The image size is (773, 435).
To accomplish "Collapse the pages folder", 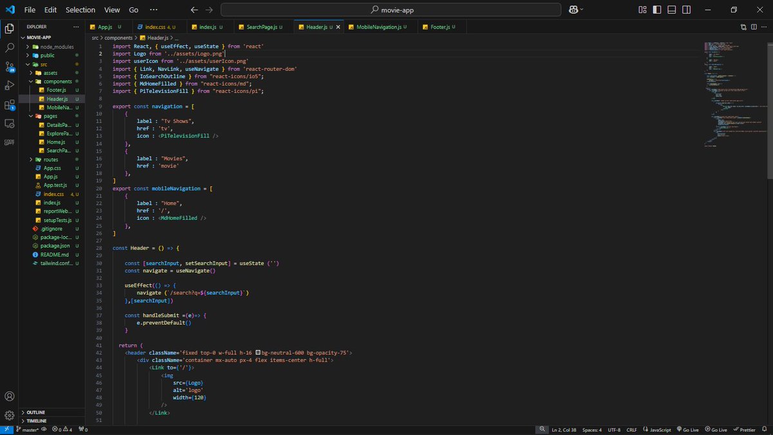I will [52, 116].
